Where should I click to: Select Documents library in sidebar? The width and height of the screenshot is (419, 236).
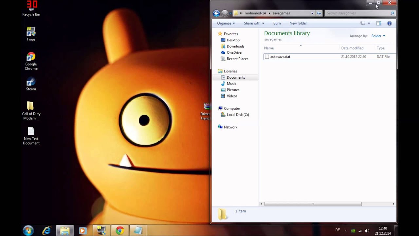[236, 77]
